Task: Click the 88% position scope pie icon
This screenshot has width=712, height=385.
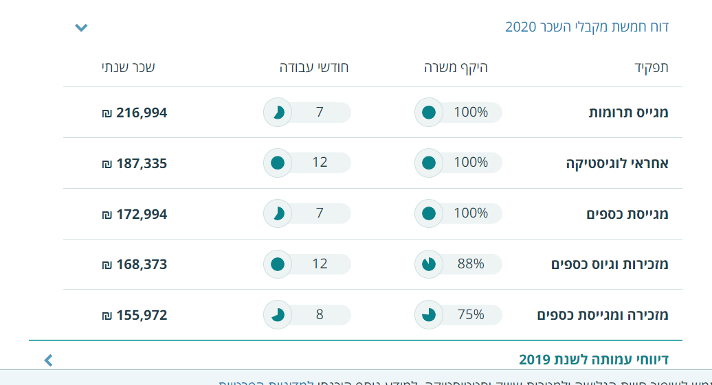Action: coord(428,264)
